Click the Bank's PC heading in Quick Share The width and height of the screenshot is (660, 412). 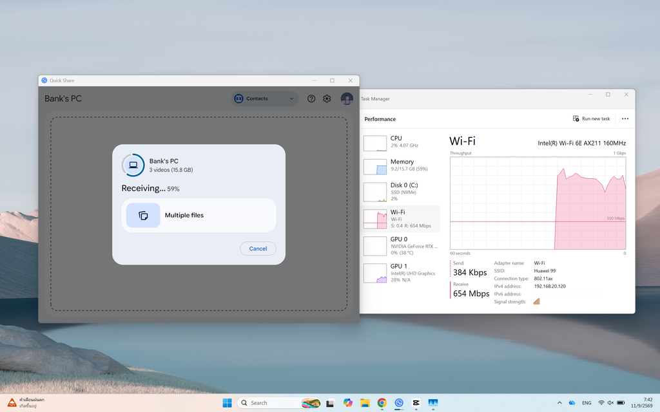[63, 98]
